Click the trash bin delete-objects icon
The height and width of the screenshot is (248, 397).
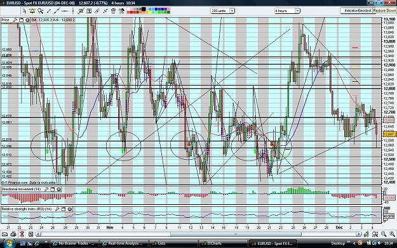113,11
